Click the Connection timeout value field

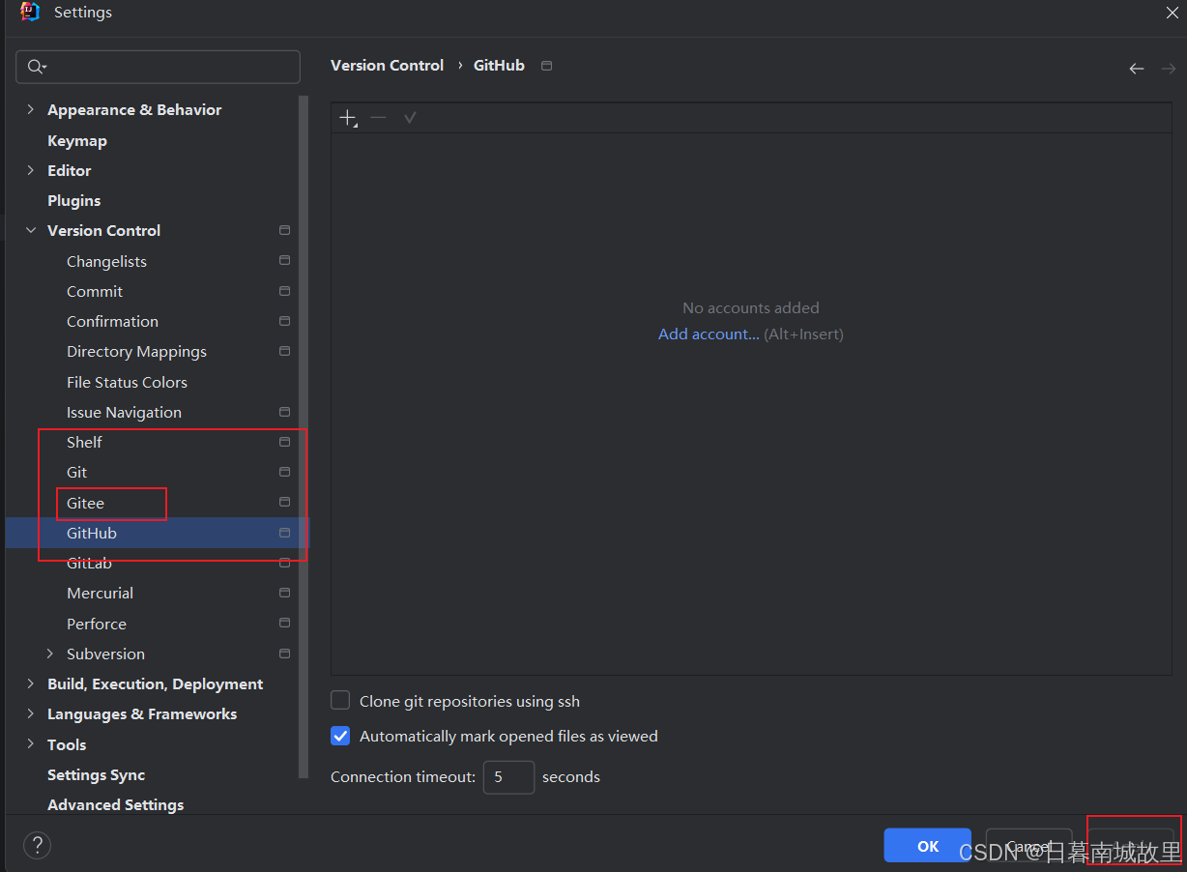click(508, 777)
